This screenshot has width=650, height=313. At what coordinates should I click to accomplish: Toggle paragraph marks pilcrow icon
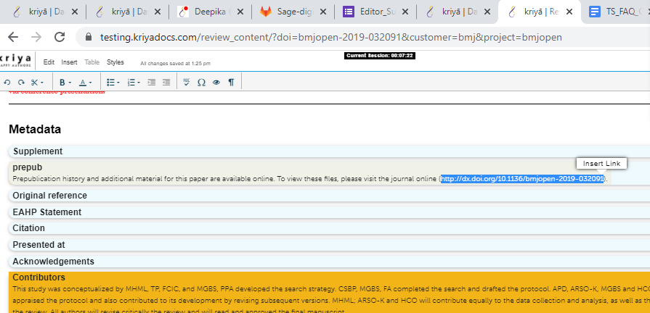coord(231,83)
